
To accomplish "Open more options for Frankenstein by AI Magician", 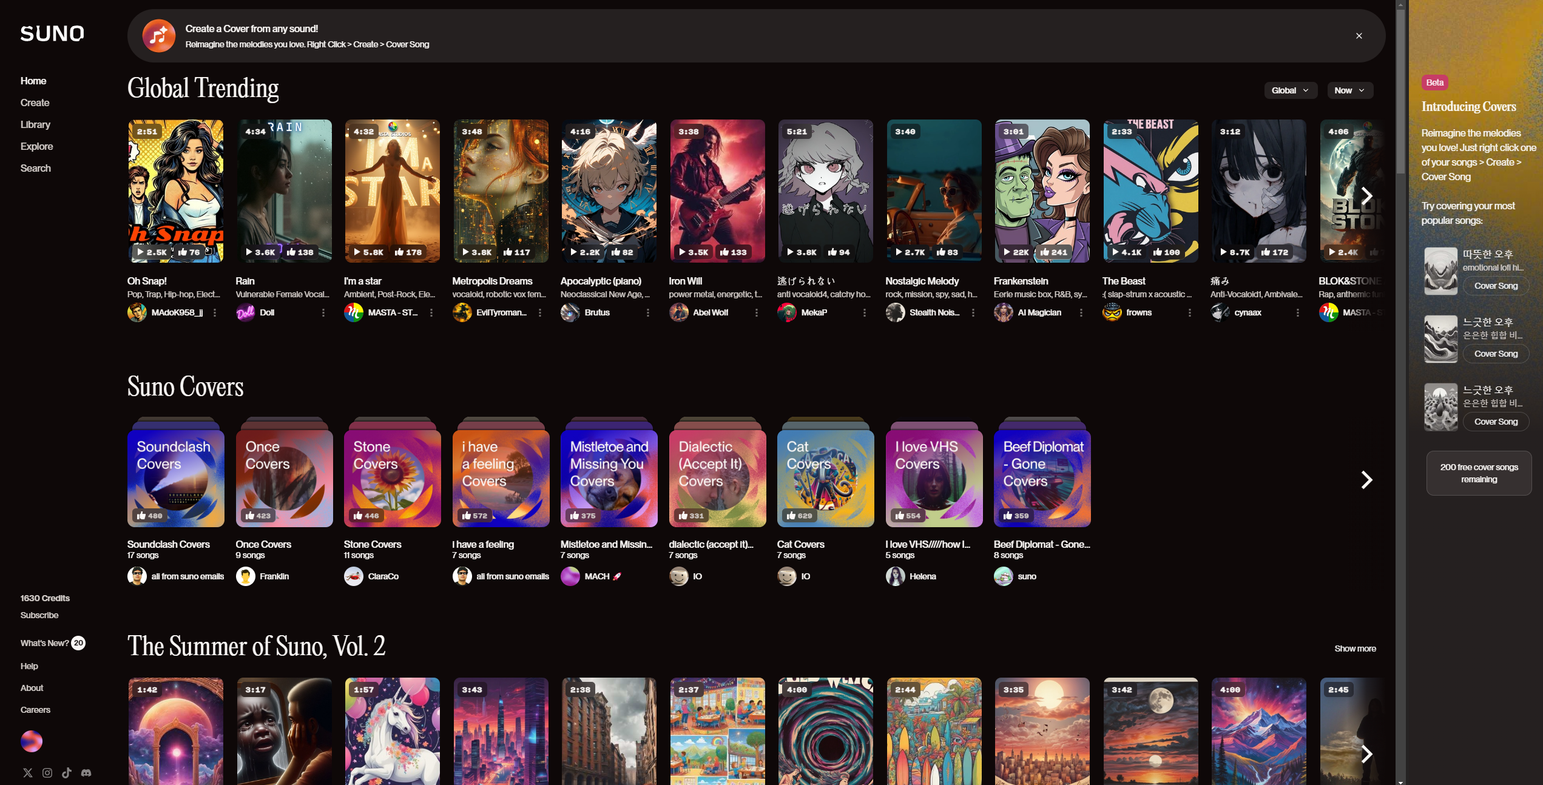I will [1081, 312].
